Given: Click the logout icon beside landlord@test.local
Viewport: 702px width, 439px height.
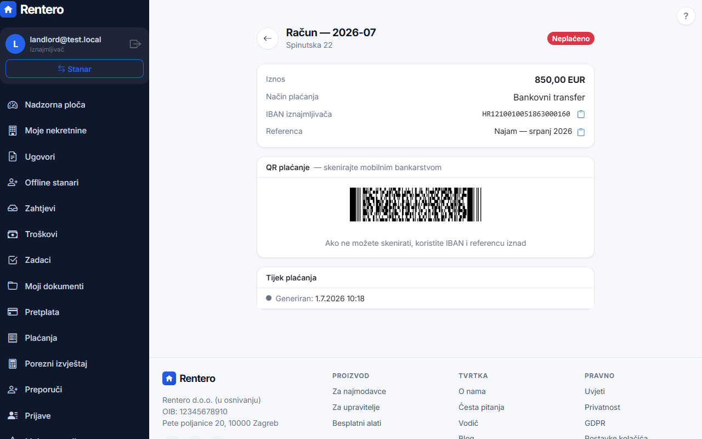Looking at the screenshot, I should [x=135, y=44].
